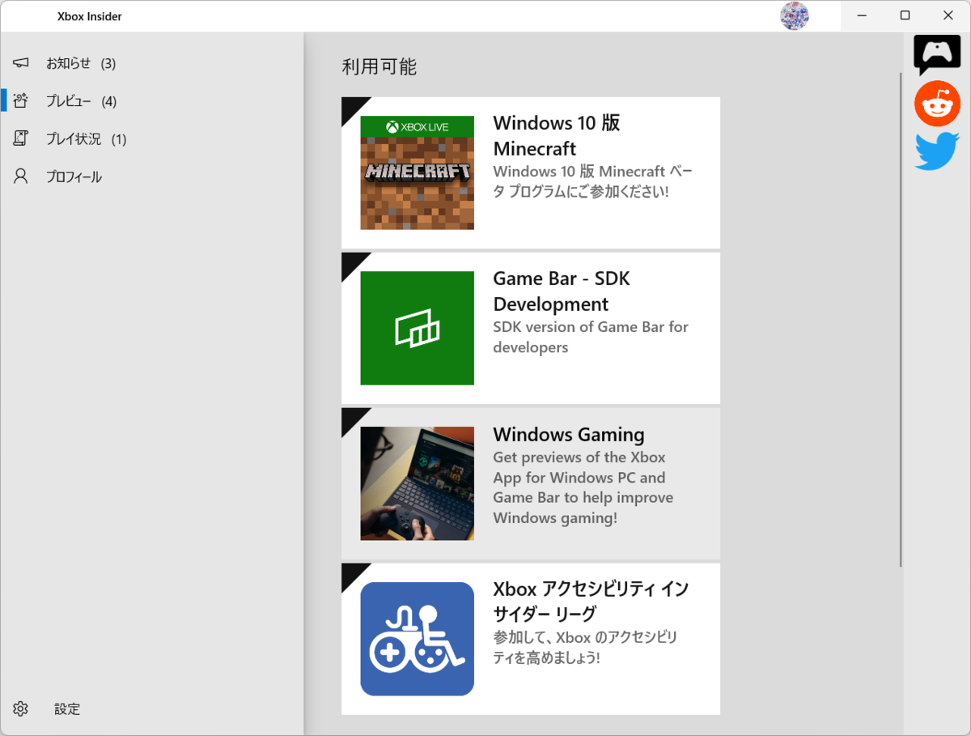Open プレイ状況 (1) menu item

[152, 138]
